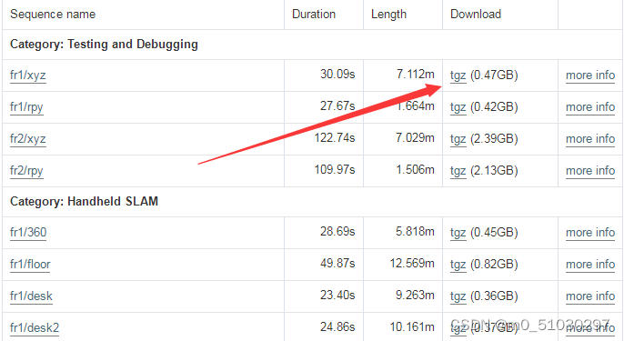Select the Length column header

pos(388,15)
